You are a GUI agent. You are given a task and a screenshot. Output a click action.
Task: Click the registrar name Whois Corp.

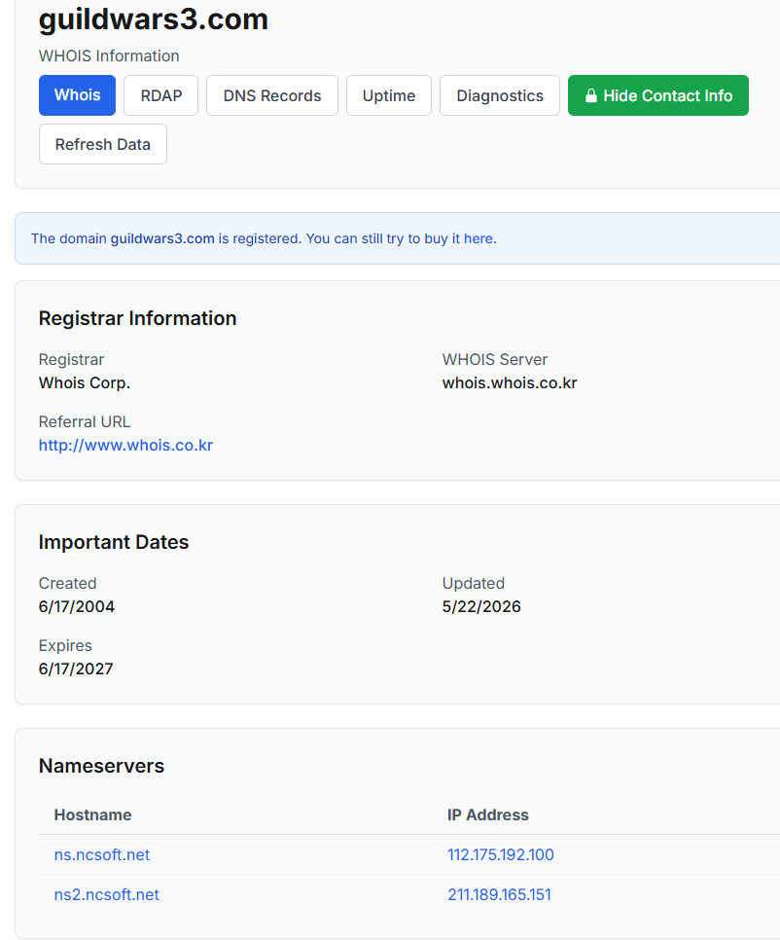point(85,382)
